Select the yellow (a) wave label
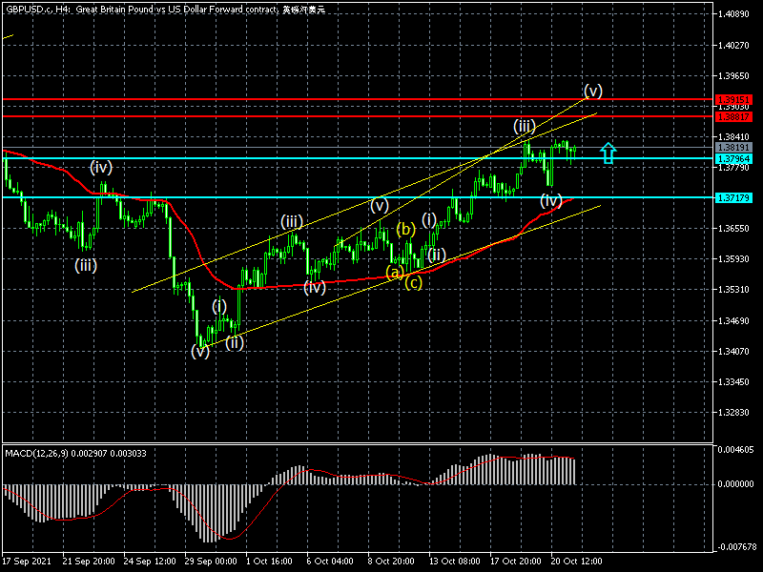This screenshot has width=763, height=572. [395, 273]
